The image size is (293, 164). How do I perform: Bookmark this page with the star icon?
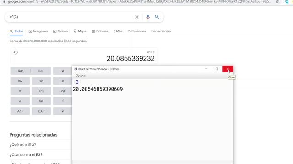(x=277, y=2)
